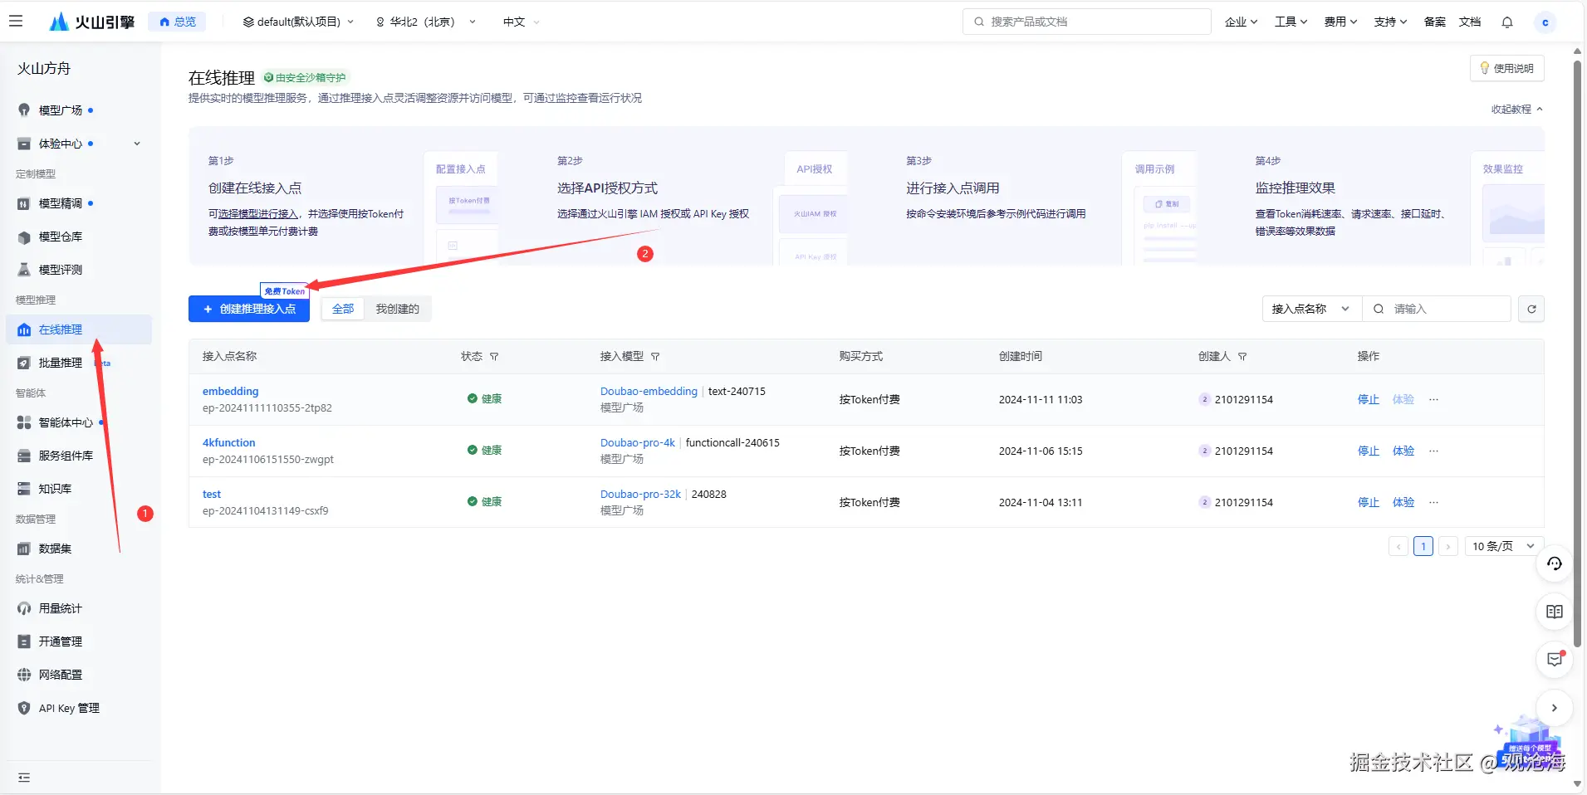The height and width of the screenshot is (795, 1587).
Task: Open 使用说明 usage guide
Action: pyautogui.click(x=1506, y=69)
